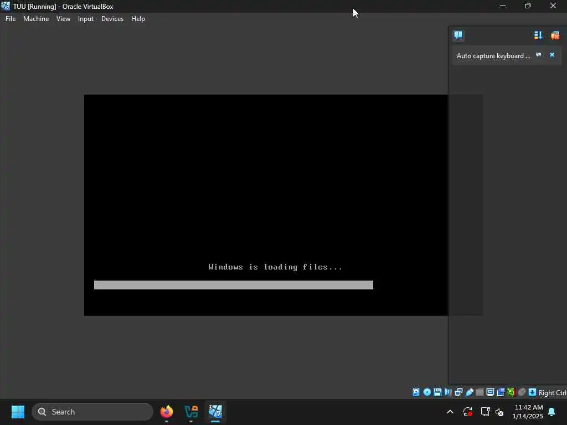Click the Windows is loading files progress bar
This screenshot has width=567, height=425.
[234, 285]
